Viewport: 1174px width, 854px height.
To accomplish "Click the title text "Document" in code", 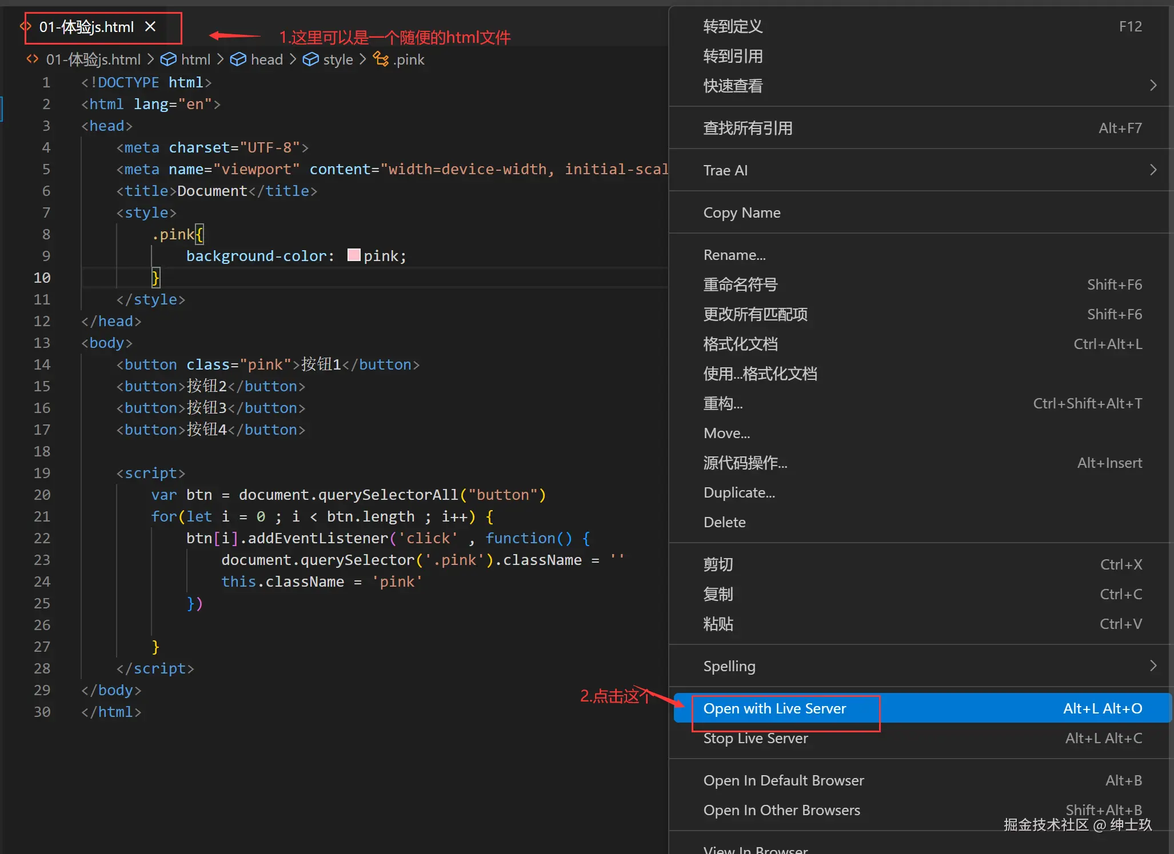I will pyautogui.click(x=212, y=191).
